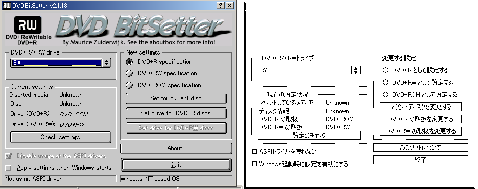478x189 pixels.
Task: Click the このソフトについて button
Action: (x=421, y=148)
